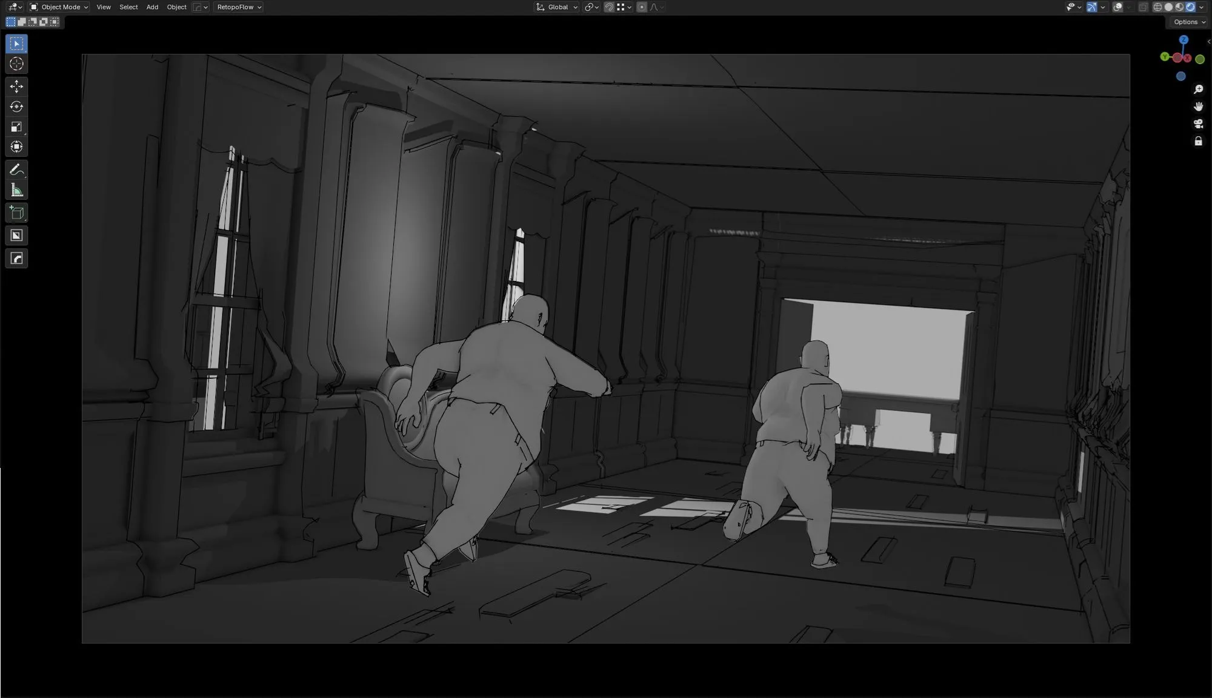Choose the Move tool
This screenshot has width=1212, height=698.
click(x=16, y=86)
